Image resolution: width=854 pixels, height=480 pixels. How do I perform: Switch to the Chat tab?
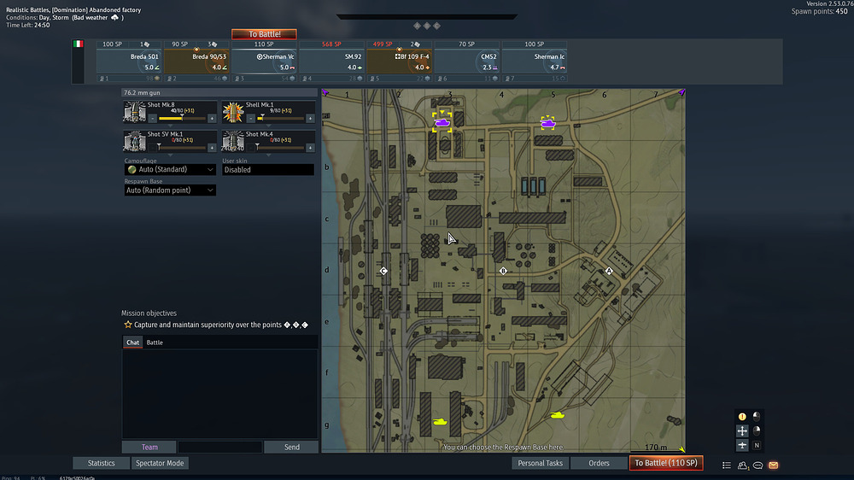coord(133,342)
